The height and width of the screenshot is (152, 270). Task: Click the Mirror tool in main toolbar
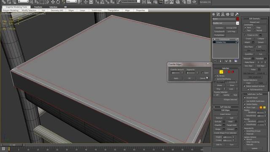[x=144, y=2]
